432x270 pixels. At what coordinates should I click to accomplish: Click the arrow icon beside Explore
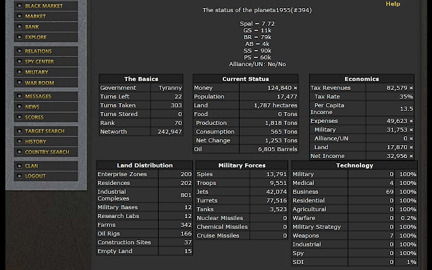coord(20,37)
